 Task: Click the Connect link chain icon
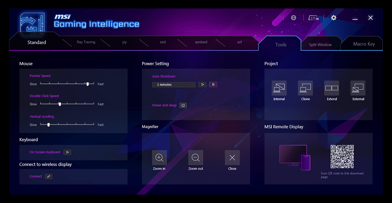48,176
